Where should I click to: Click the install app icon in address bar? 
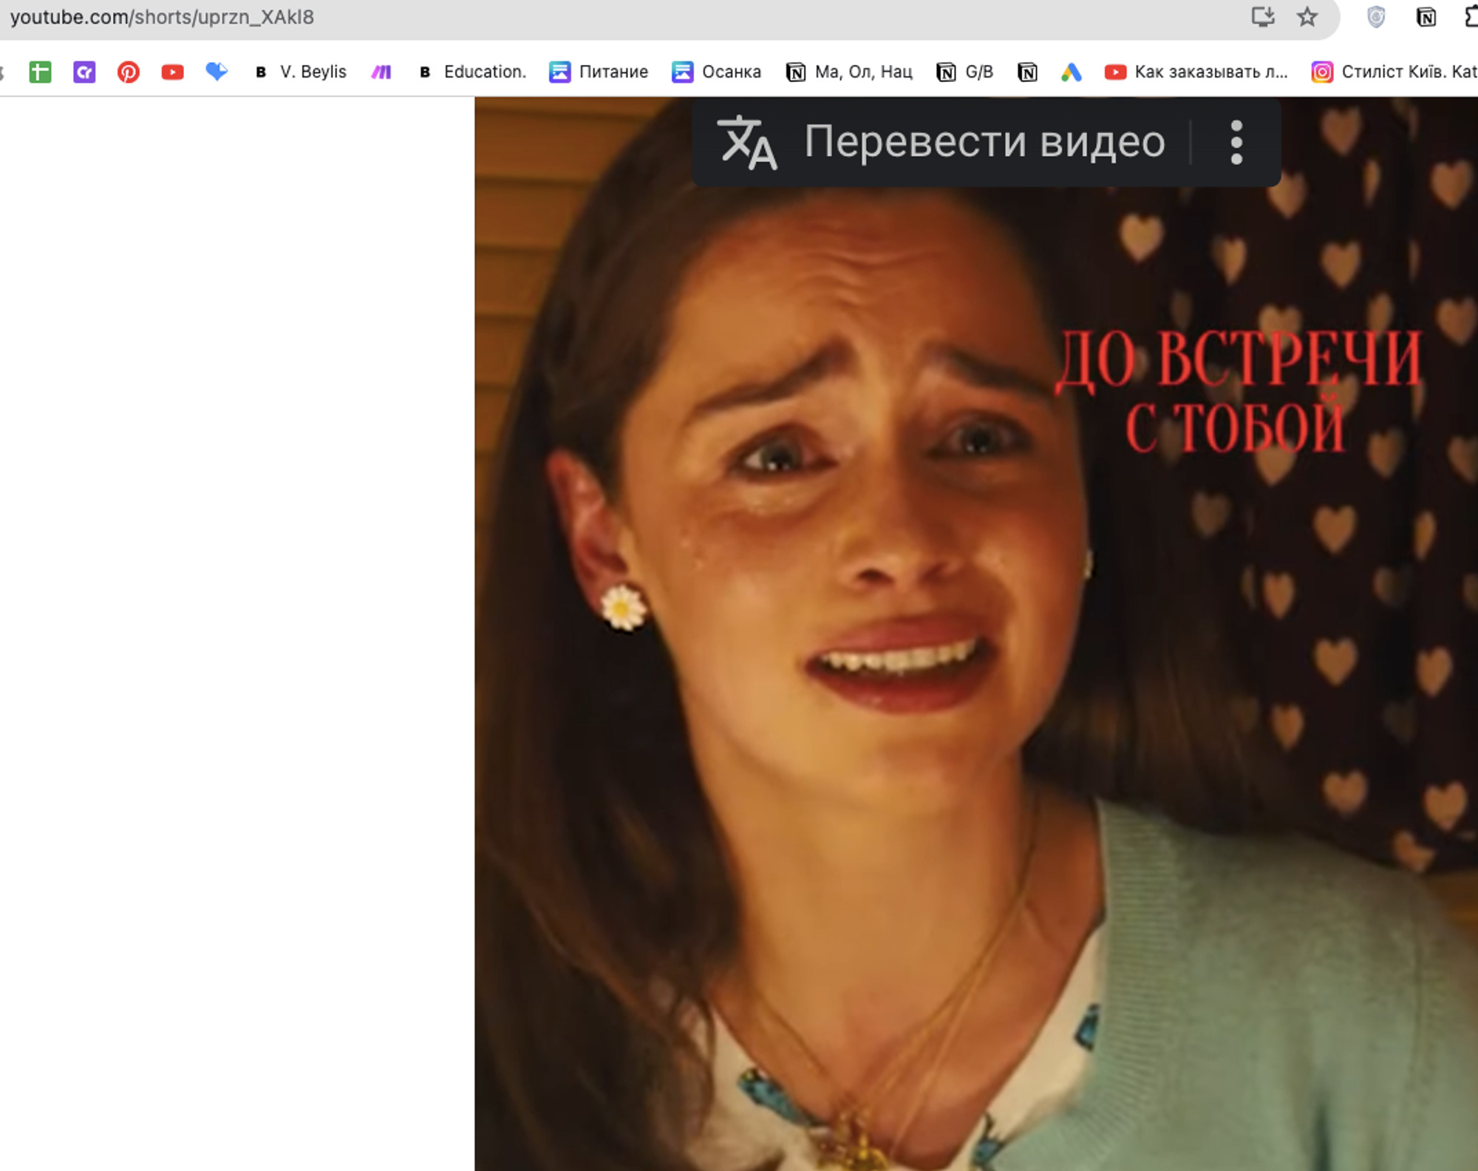pyautogui.click(x=1262, y=16)
